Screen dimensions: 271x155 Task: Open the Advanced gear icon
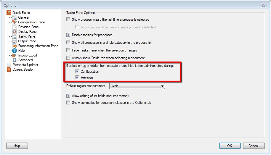click(15, 60)
